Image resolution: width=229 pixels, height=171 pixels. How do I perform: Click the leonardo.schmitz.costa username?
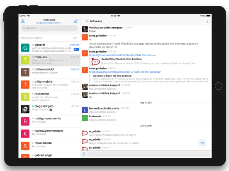(x=104, y=108)
